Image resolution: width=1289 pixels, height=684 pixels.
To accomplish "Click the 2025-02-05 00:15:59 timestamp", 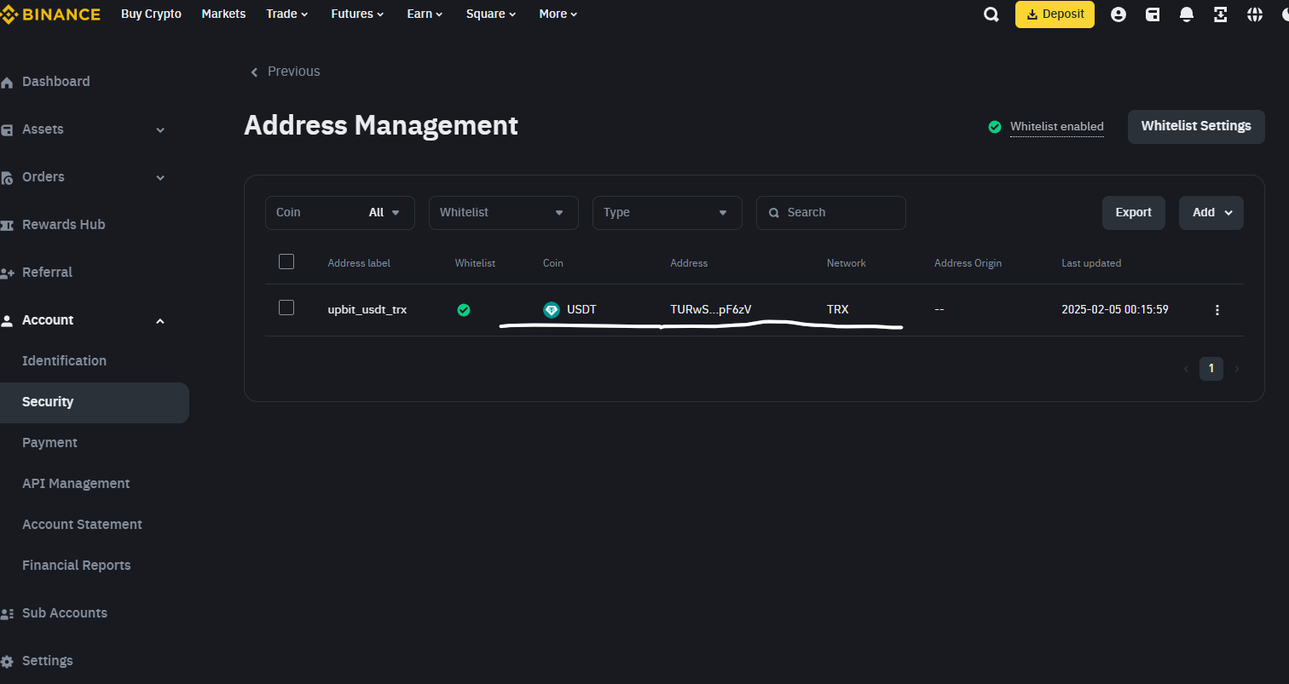I will (x=1115, y=310).
